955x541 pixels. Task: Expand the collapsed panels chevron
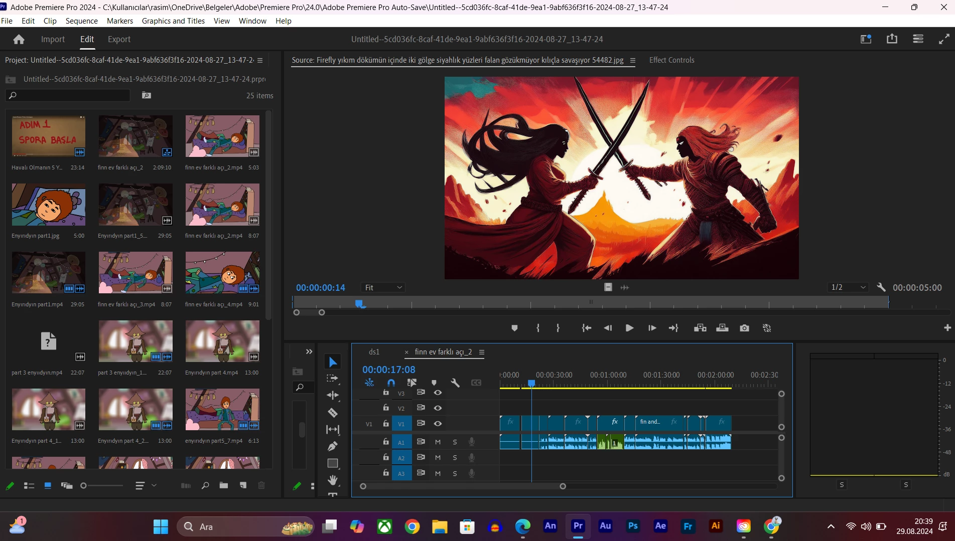[x=309, y=352]
